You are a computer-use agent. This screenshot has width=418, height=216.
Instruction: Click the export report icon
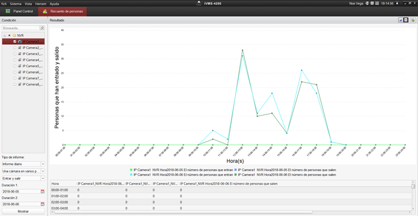point(413,20)
